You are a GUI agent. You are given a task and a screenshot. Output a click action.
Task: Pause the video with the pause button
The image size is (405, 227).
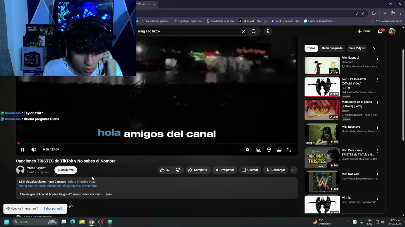point(23,150)
